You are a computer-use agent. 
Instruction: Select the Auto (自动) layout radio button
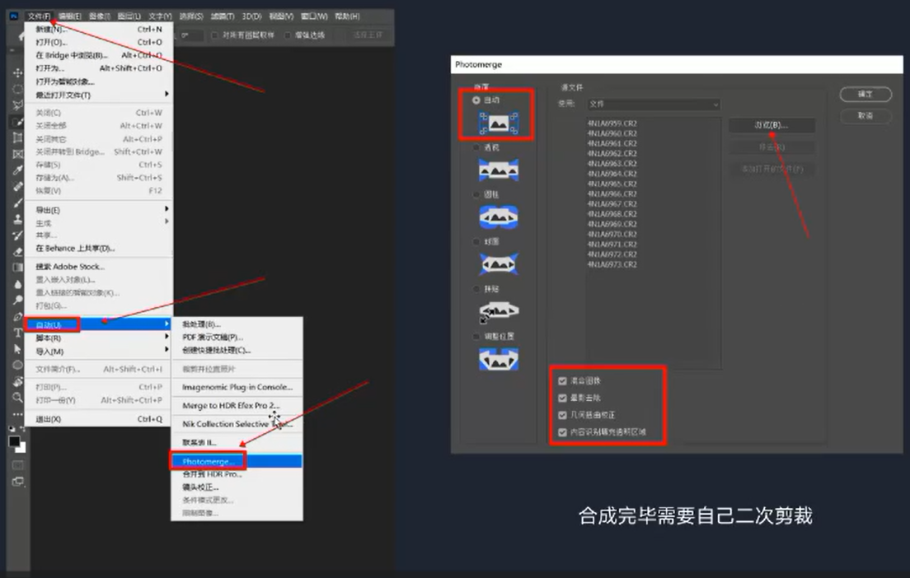click(x=476, y=100)
